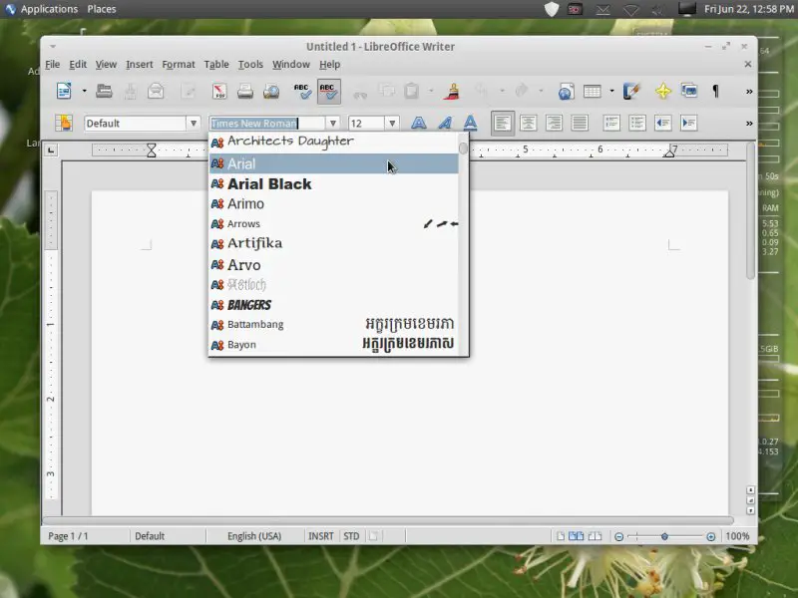Click English (USA) language in status bar

[254, 536]
